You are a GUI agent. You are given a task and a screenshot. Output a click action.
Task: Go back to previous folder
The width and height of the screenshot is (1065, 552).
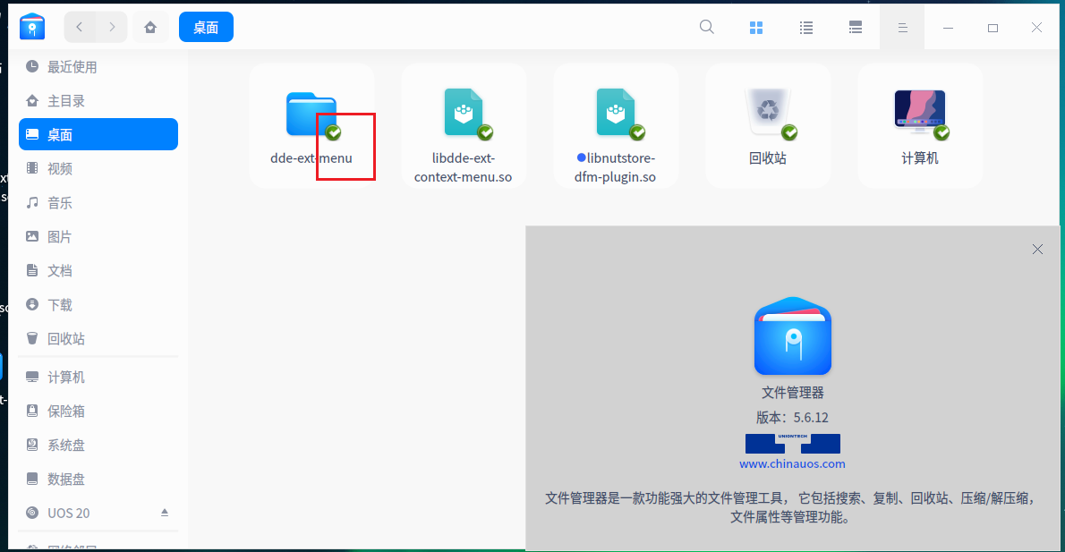click(x=80, y=28)
